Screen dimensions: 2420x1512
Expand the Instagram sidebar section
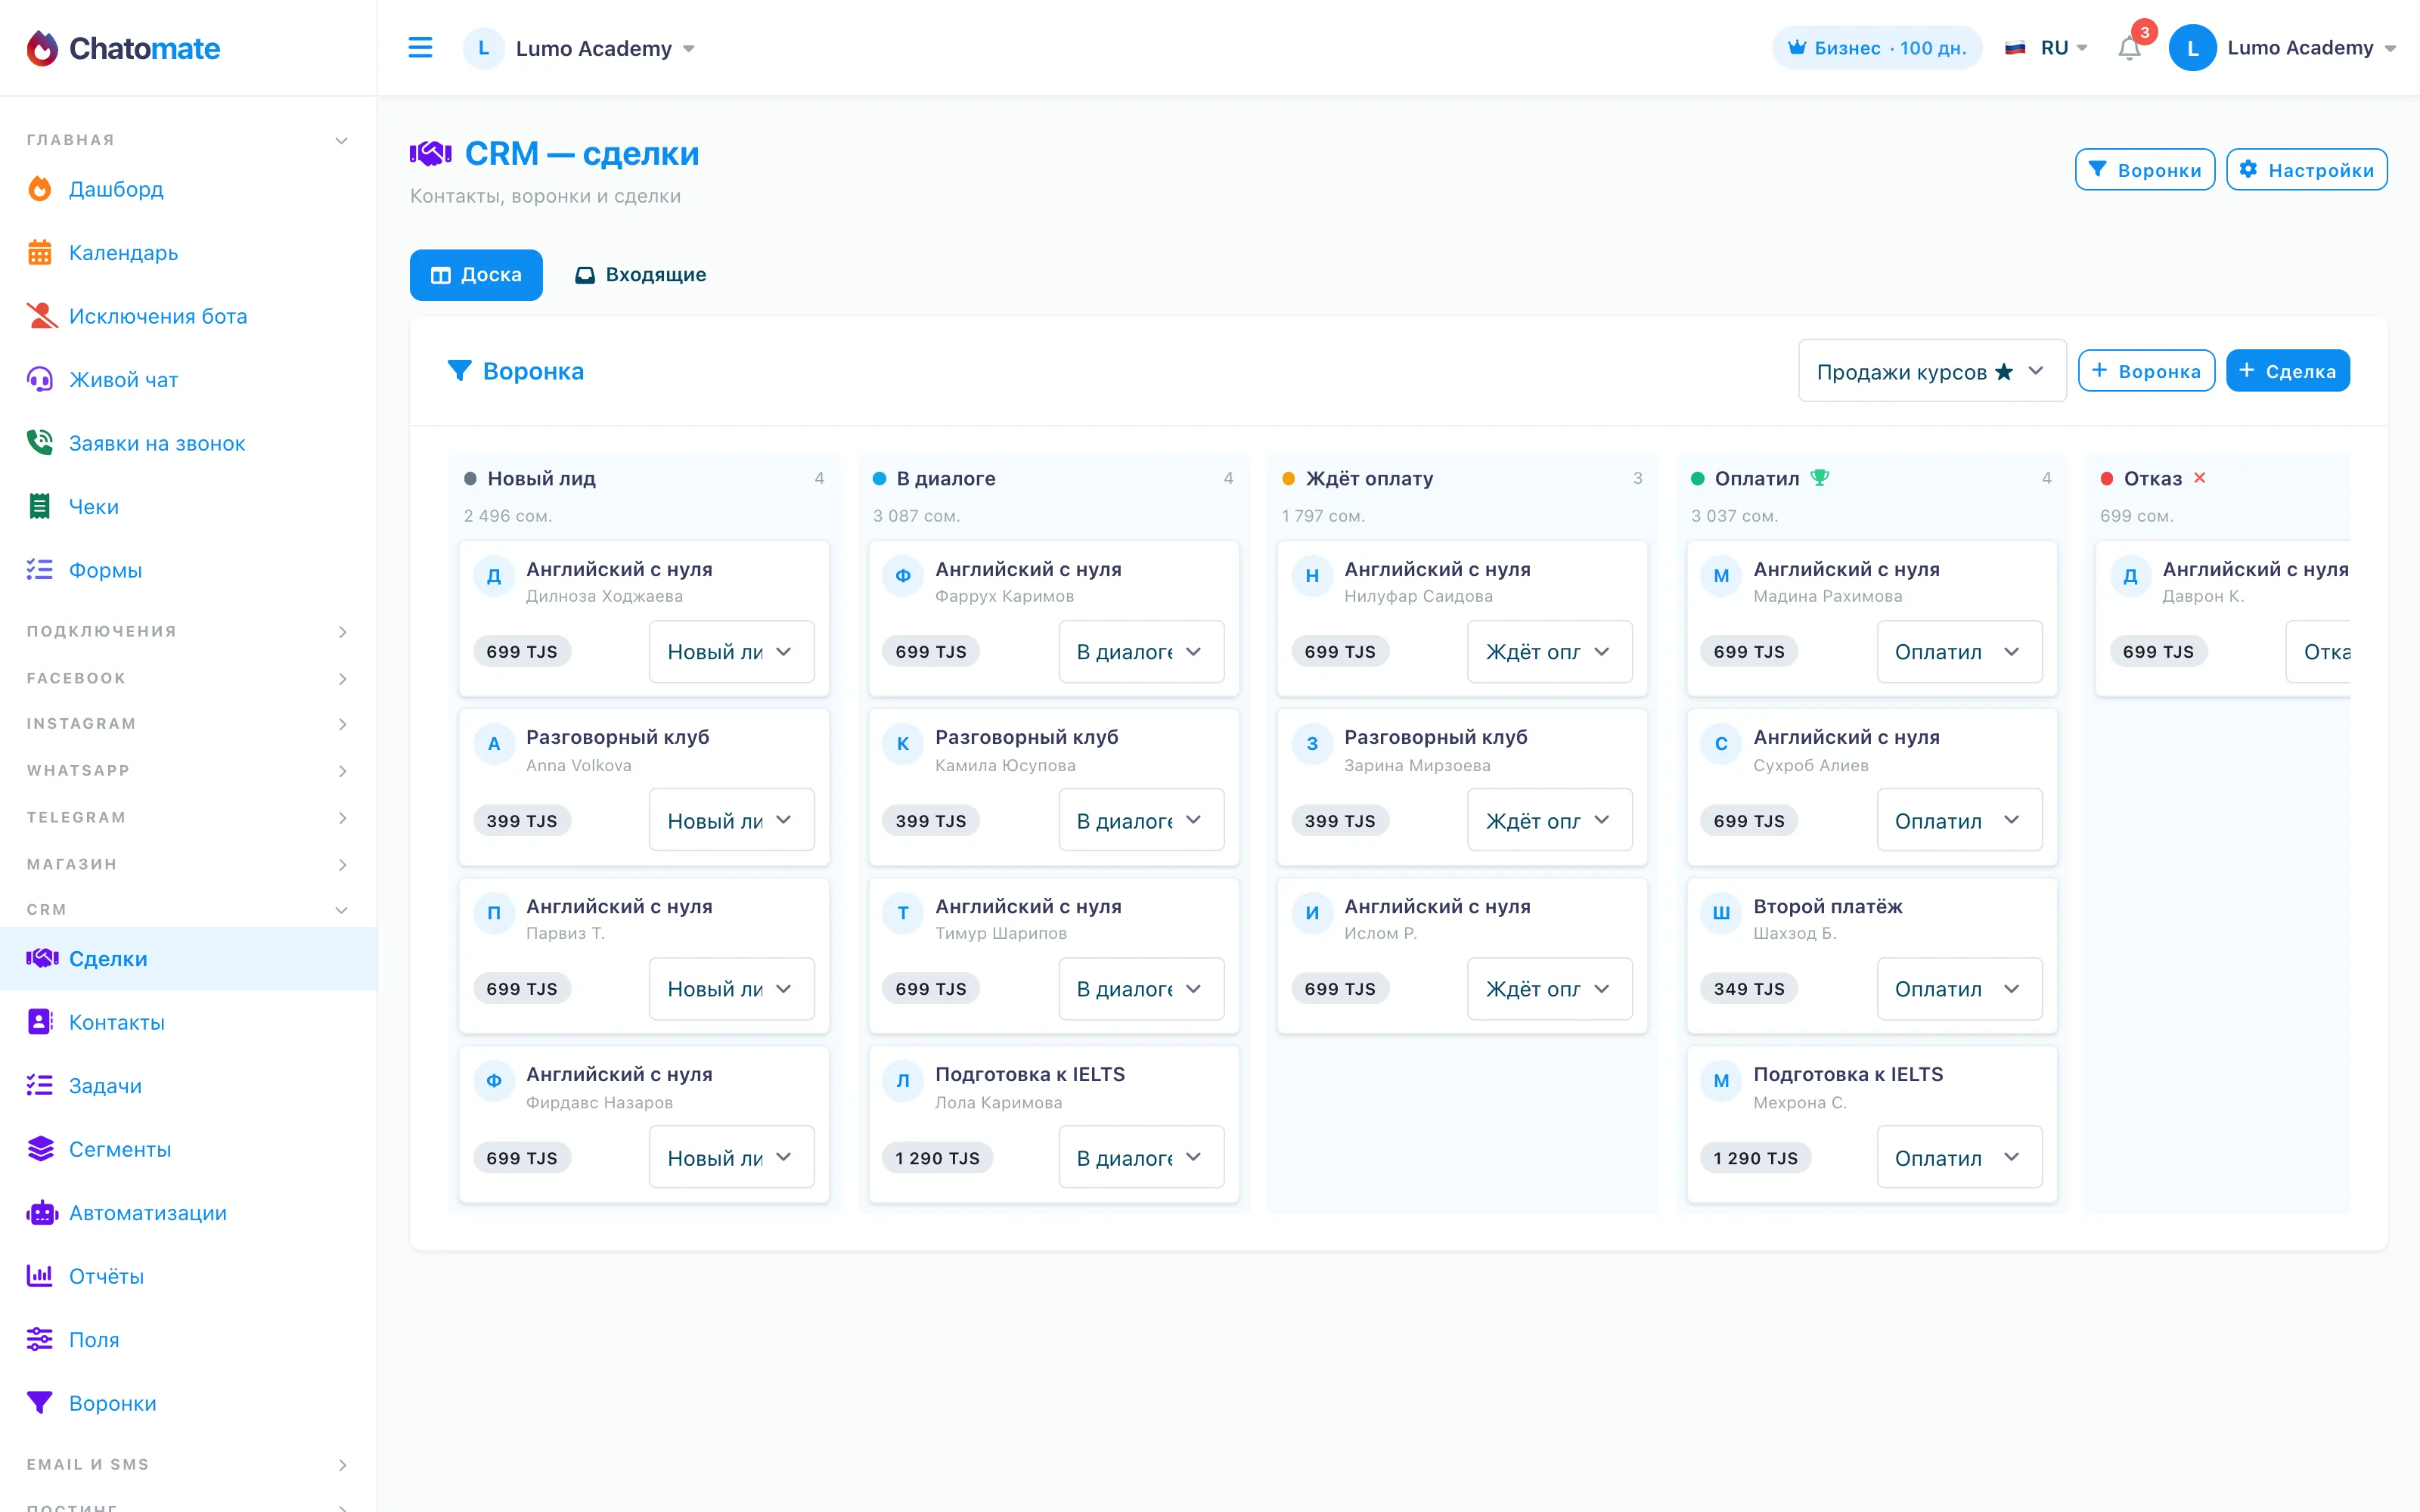188,723
